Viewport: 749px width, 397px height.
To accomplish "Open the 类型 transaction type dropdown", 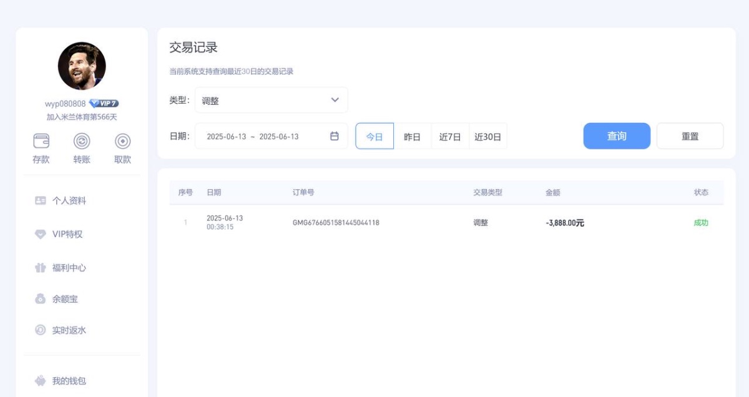I will point(271,100).
